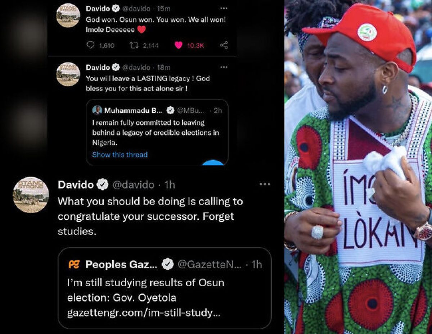This screenshot has height=334, width=432.
Task: Click the Peoples Gazette logo icon
Action: point(73,265)
